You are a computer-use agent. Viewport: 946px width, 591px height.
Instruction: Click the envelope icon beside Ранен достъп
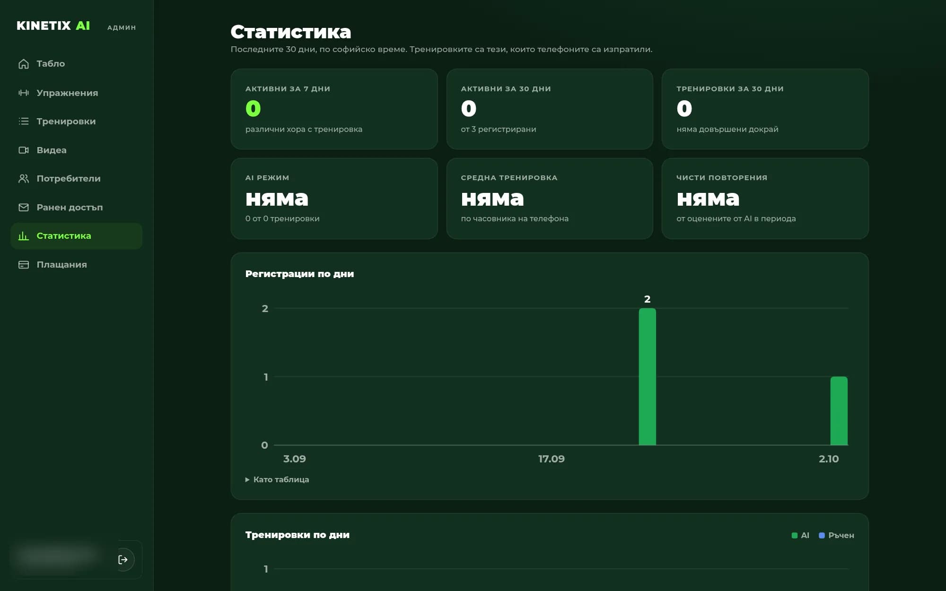(x=24, y=207)
